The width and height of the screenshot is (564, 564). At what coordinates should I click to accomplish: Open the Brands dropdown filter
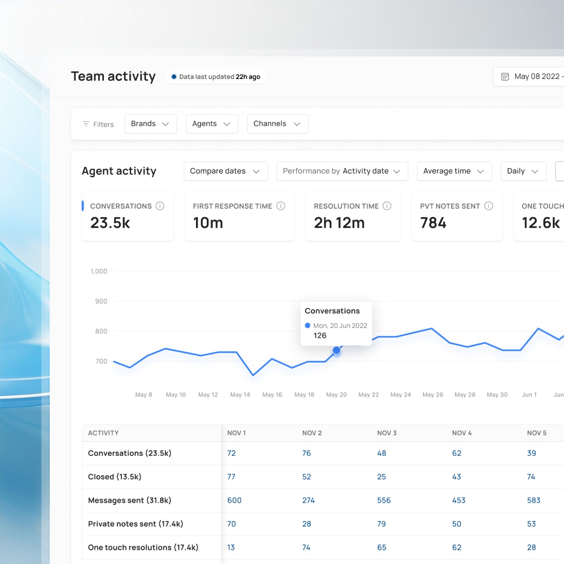tap(151, 124)
